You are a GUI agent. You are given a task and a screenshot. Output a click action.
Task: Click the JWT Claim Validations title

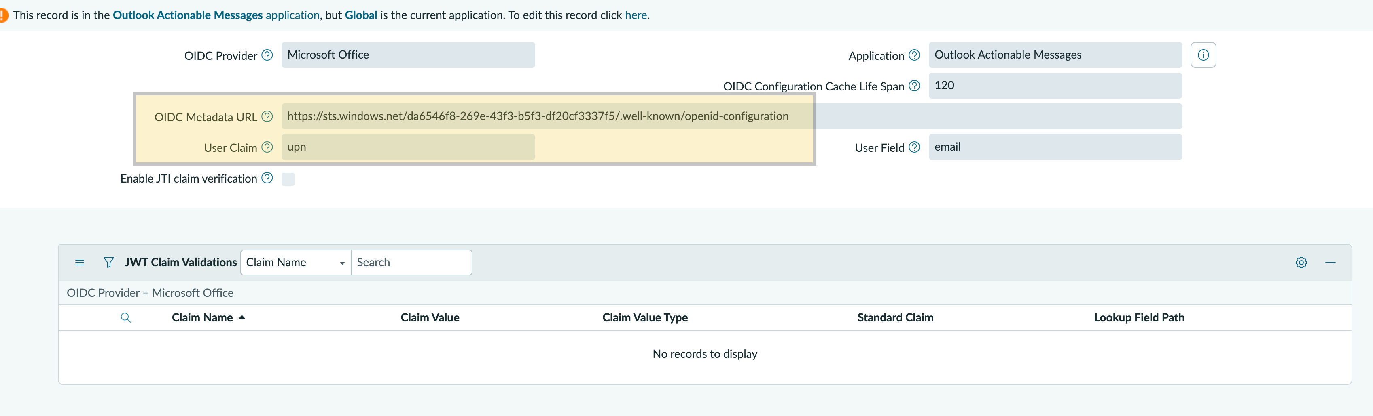click(x=181, y=262)
